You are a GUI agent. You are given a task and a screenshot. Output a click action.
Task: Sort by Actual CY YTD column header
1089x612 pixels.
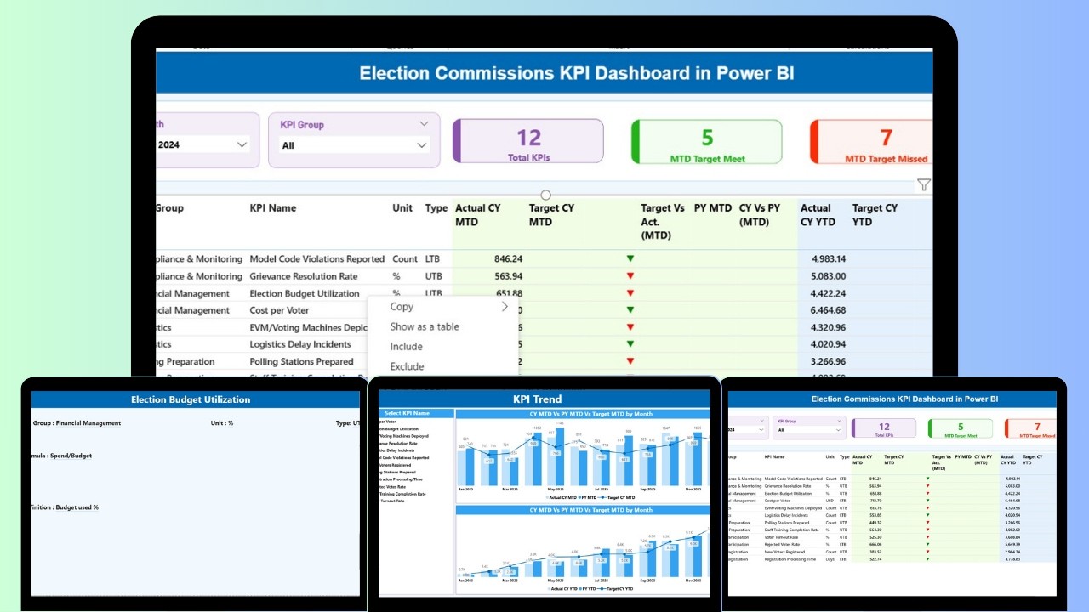(x=818, y=215)
